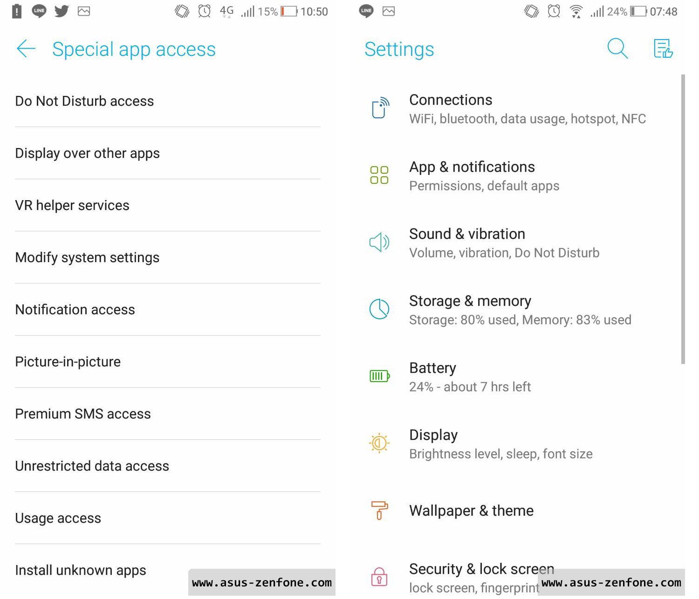Open the Settings search magnifier icon
This screenshot has height=599, width=699.
[617, 48]
